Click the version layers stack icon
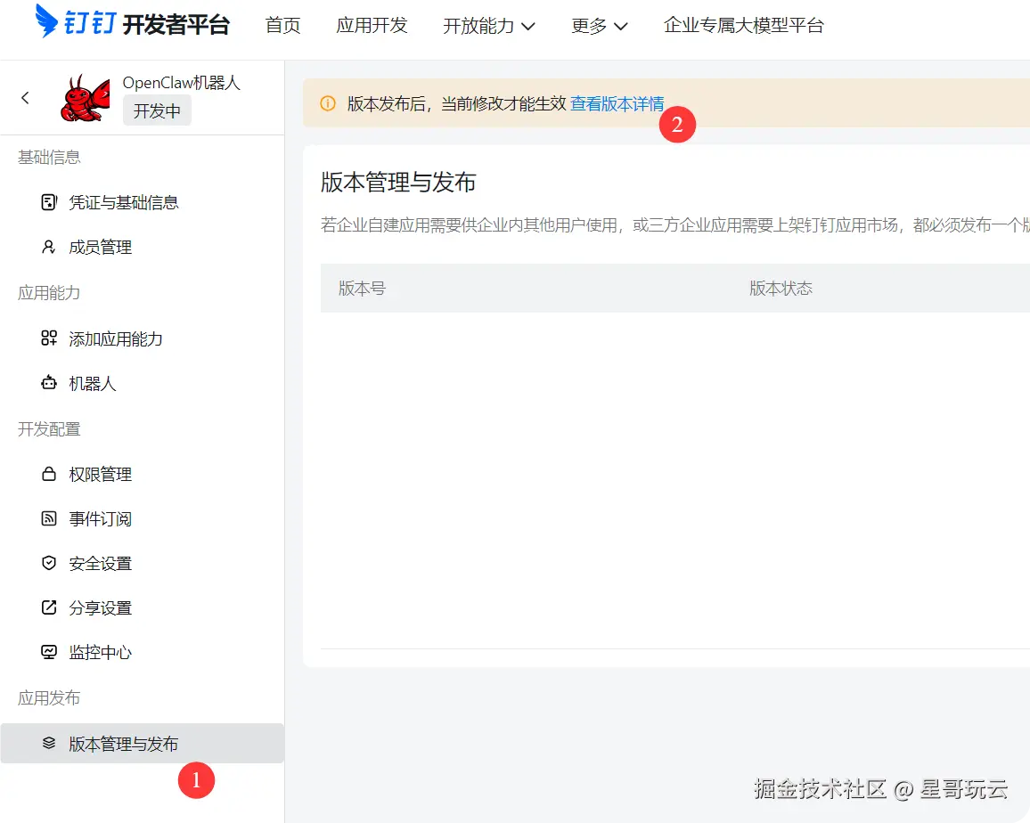Image resolution: width=1030 pixels, height=823 pixels. (x=49, y=743)
